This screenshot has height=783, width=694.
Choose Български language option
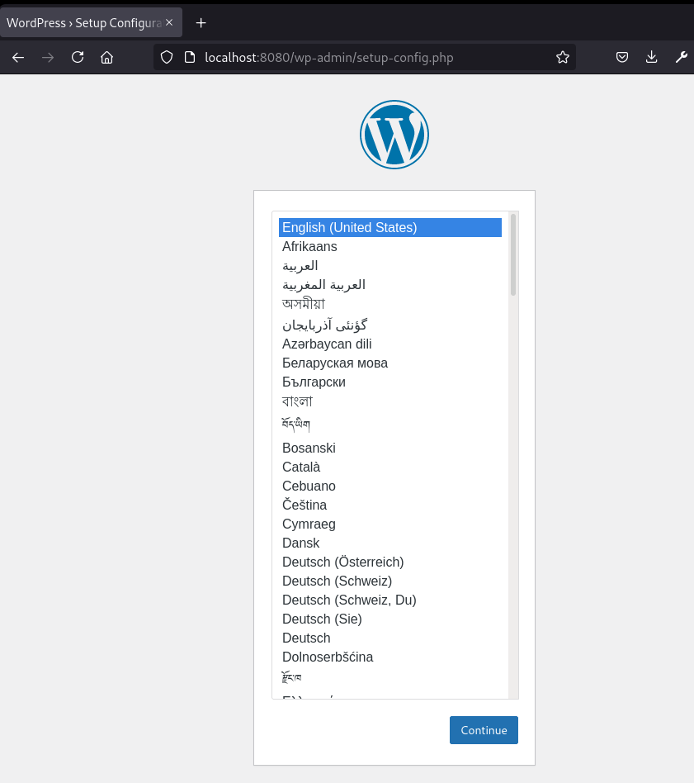[x=390, y=382]
